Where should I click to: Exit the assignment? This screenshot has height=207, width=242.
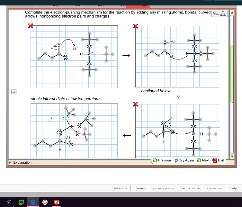[x=218, y=160]
